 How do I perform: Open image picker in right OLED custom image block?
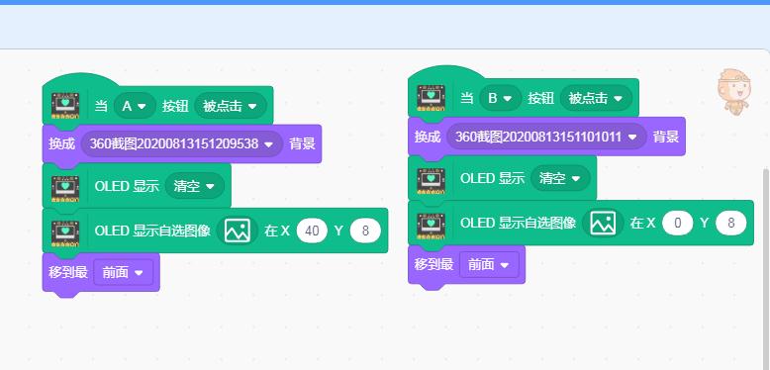pyautogui.click(x=603, y=224)
